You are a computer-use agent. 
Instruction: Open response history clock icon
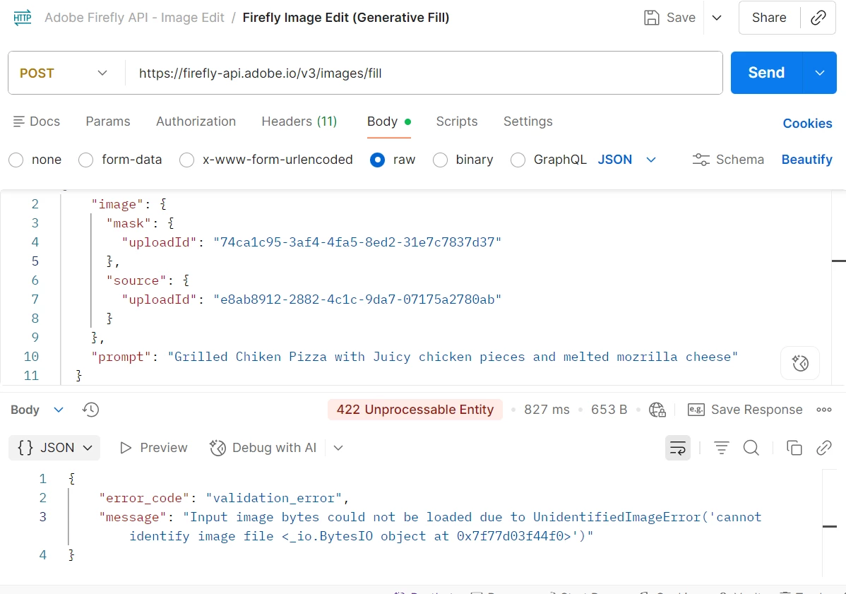(x=90, y=410)
